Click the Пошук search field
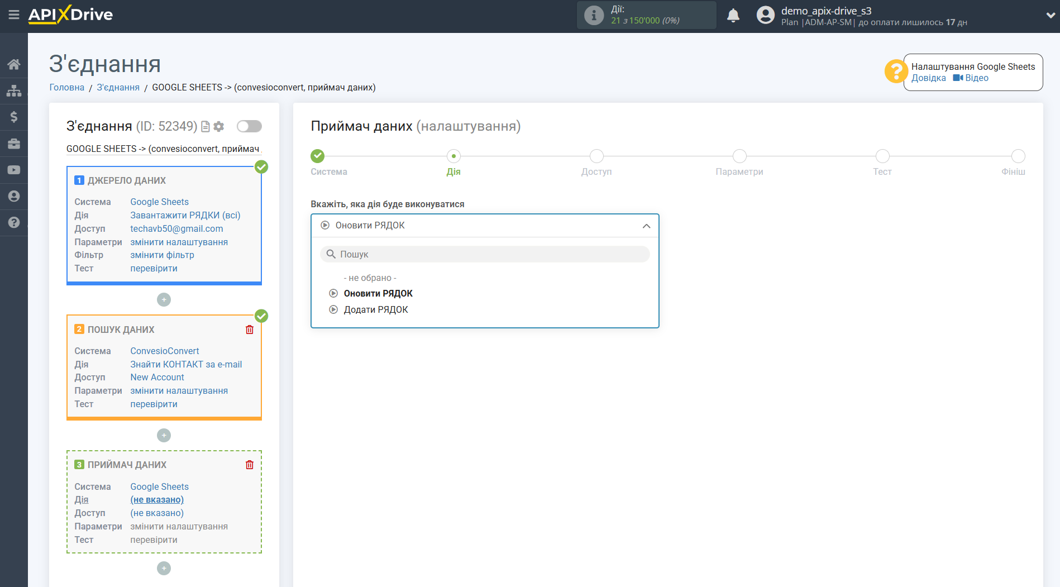1060x587 pixels. pyautogui.click(x=485, y=254)
